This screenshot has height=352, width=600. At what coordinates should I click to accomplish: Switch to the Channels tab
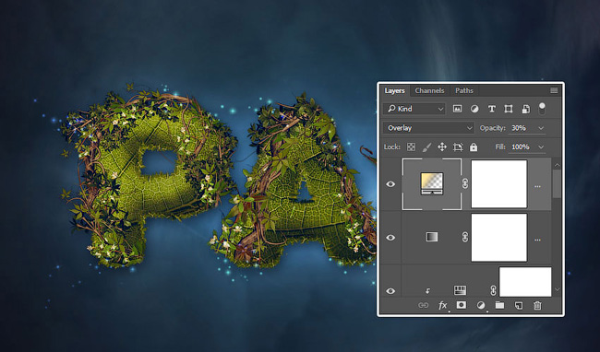coord(429,90)
